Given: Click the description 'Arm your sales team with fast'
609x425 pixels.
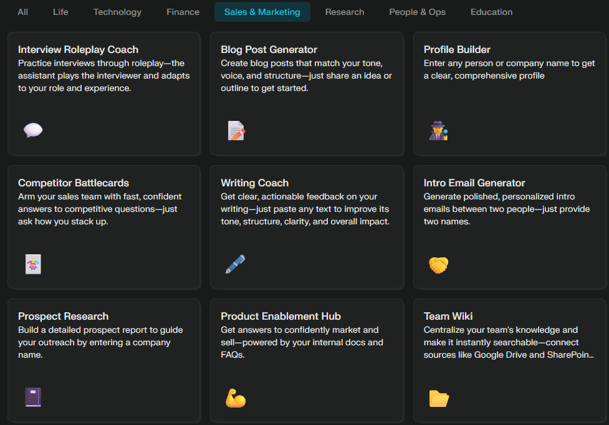Looking at the screenshot, I should point(100,209).
